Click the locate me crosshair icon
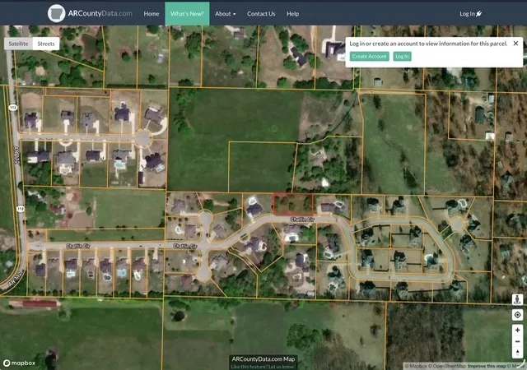This screenshot has height=370, width=527. click(517, 315)
